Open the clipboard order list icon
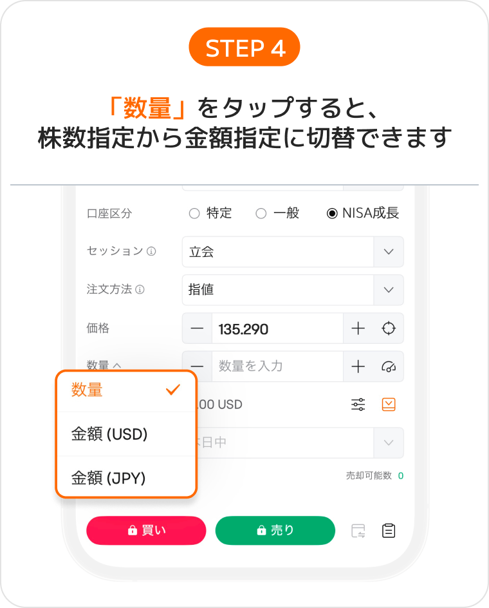The width and height of the screenshot is (489, 608). point(389,531)
